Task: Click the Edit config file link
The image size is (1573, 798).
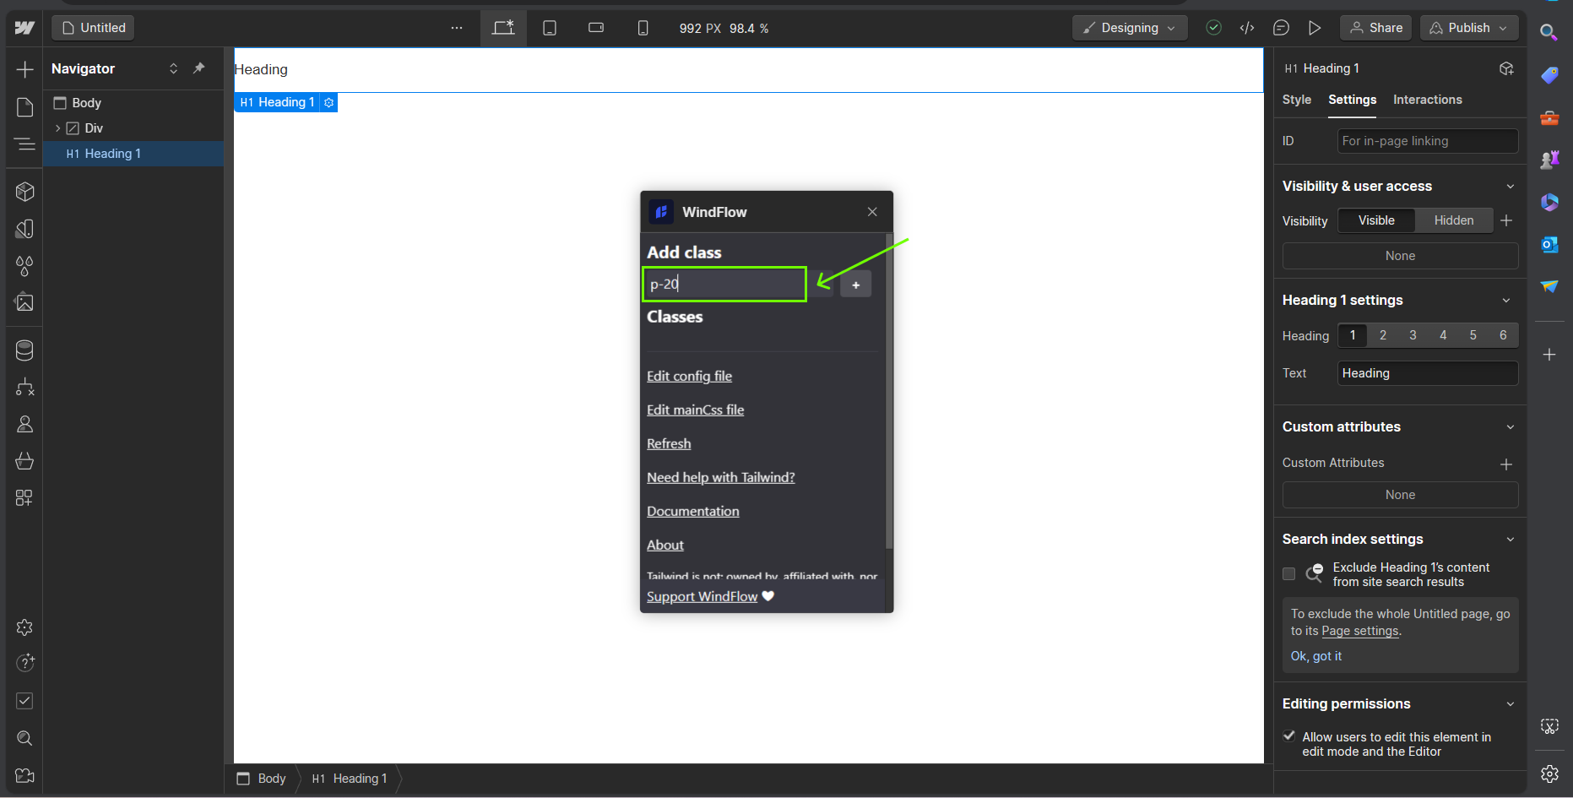Action: point(689,377)
